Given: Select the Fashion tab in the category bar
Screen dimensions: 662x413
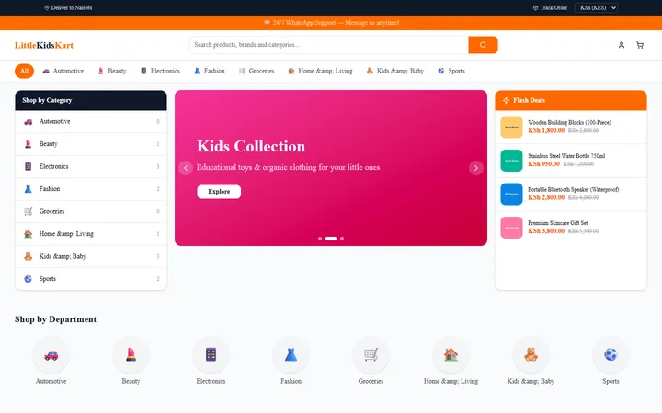Looking at the screenshot, I should [x=209, y=71].
